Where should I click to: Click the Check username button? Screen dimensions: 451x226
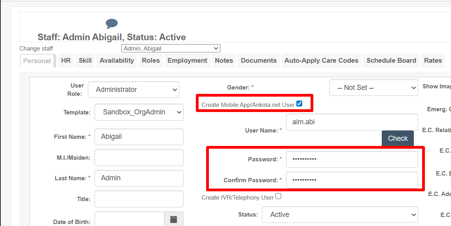tap(398, 138)
